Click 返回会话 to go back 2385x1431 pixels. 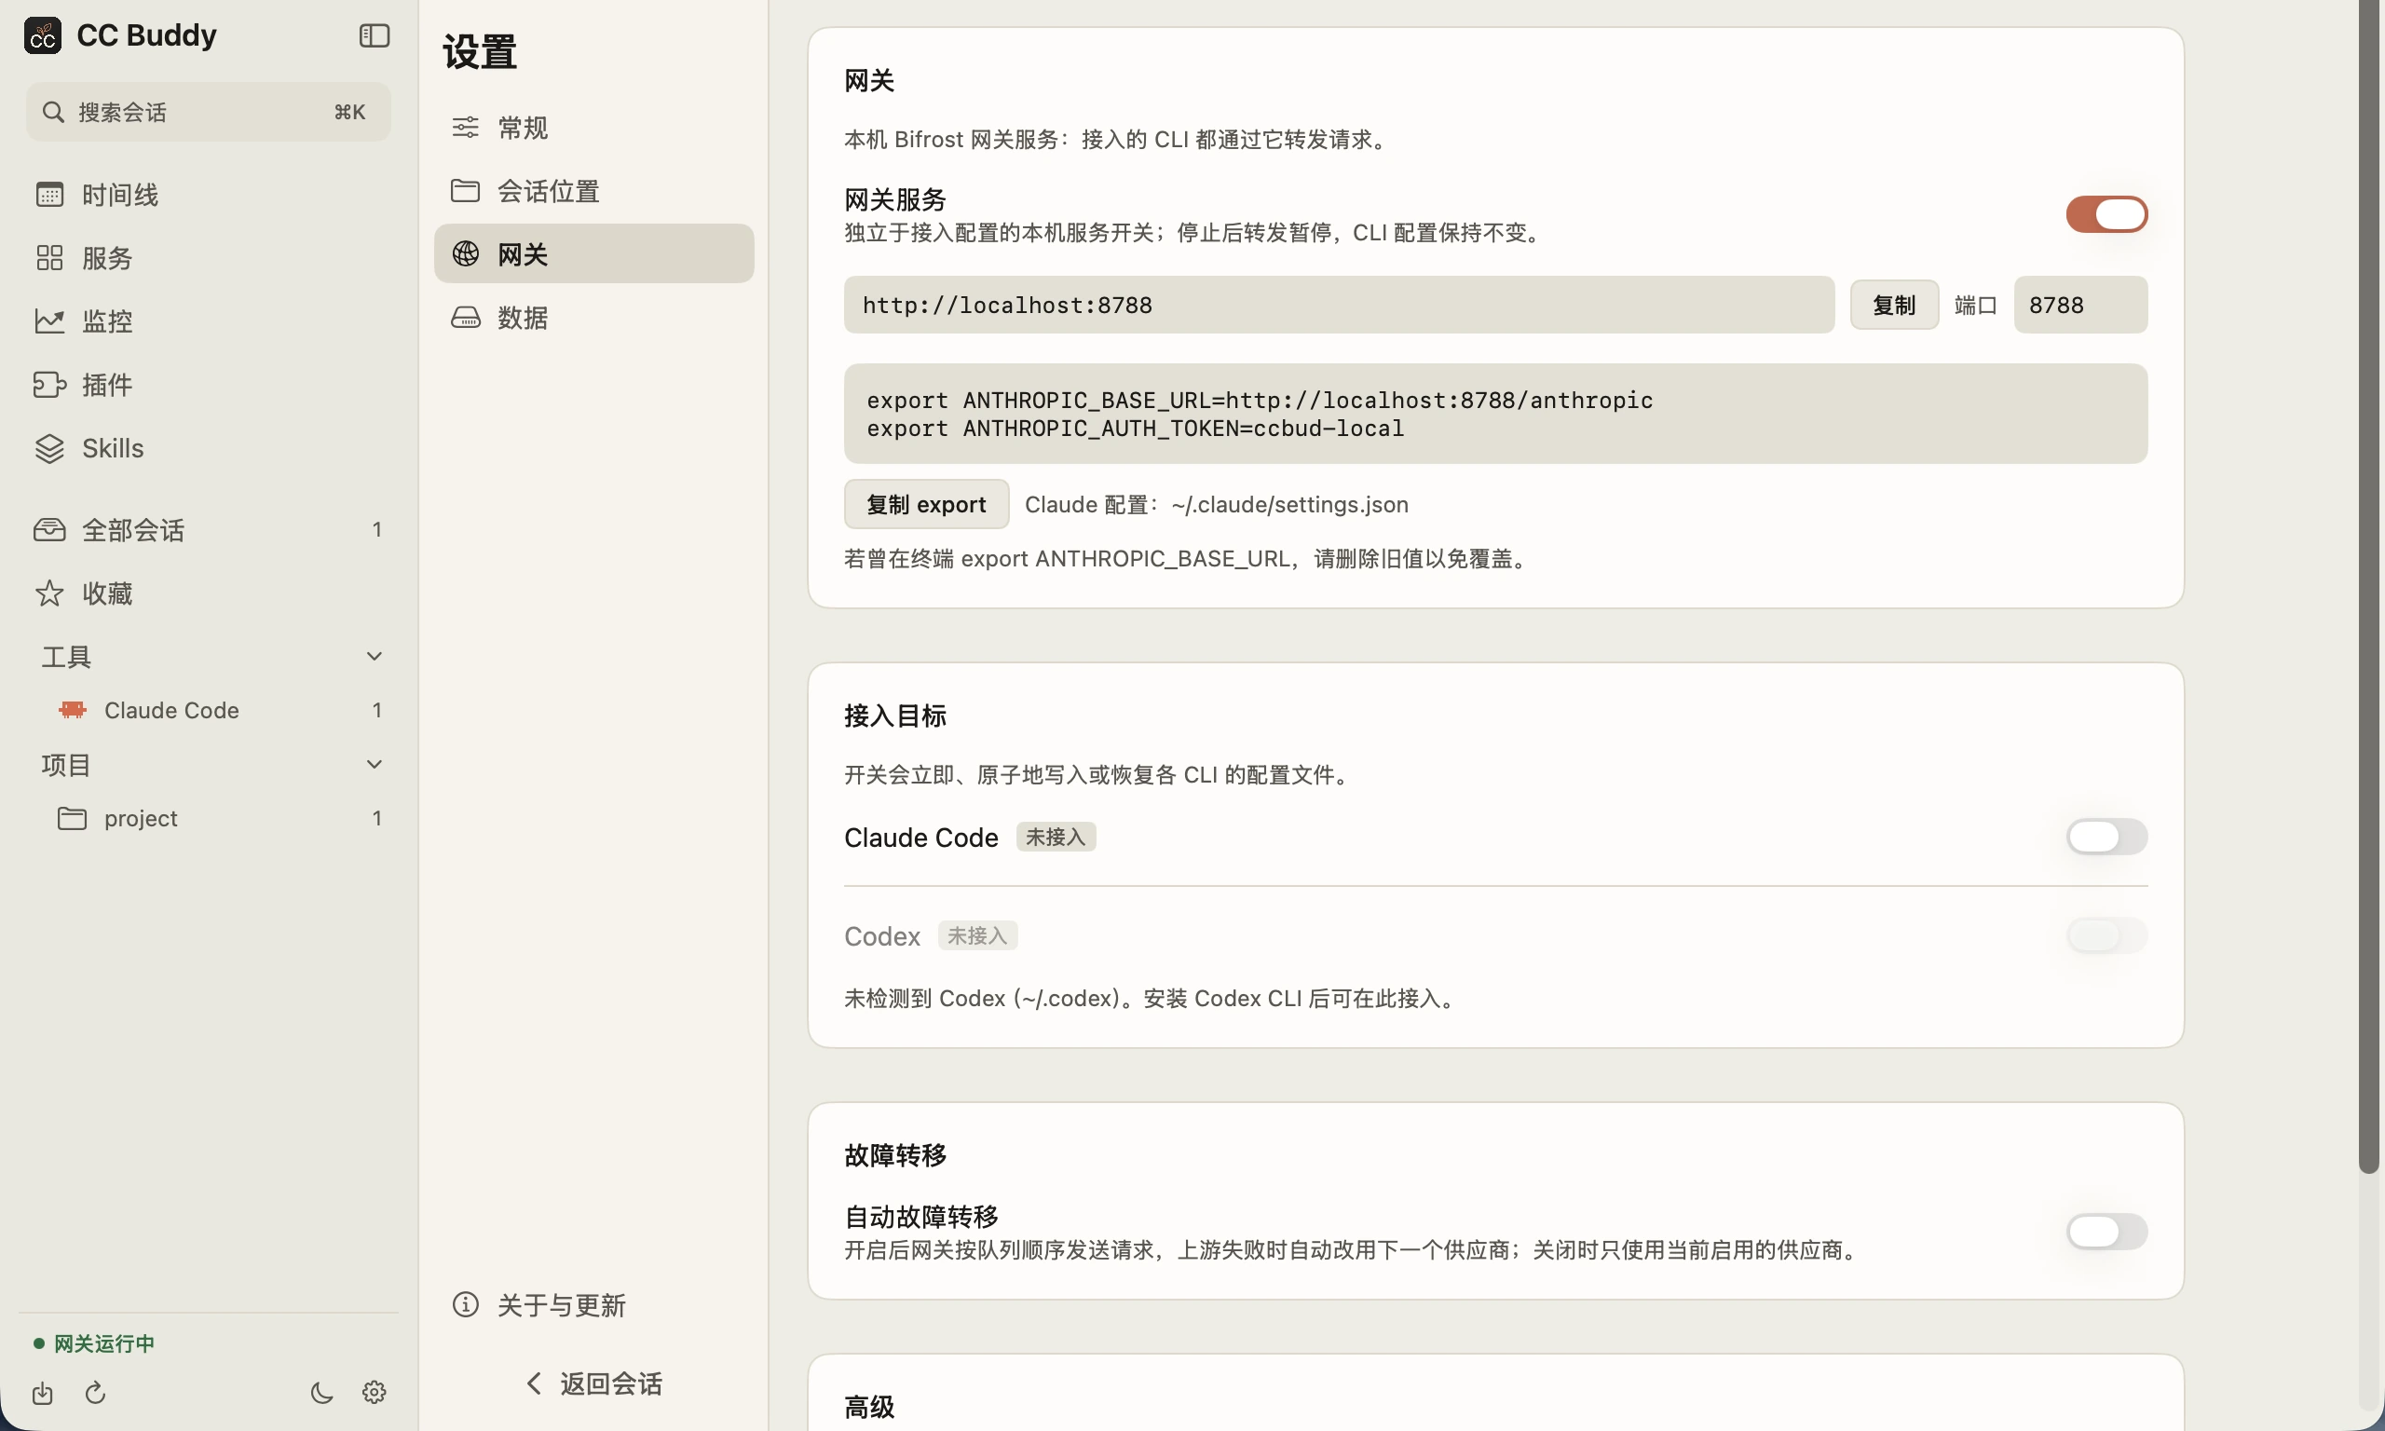(x=593, y=1383)
